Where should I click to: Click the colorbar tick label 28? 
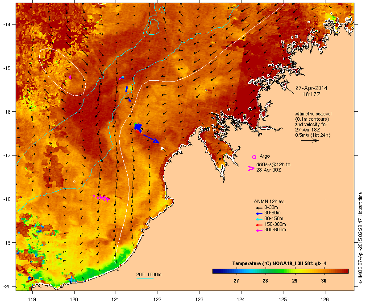[x=265, y=281]
